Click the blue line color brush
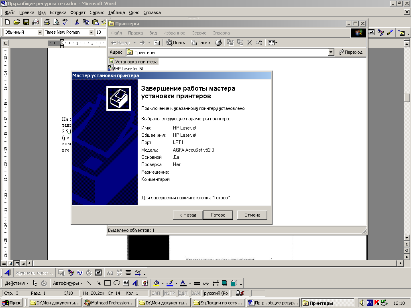The height and width of the screenshot is (308, 411). 170,283
